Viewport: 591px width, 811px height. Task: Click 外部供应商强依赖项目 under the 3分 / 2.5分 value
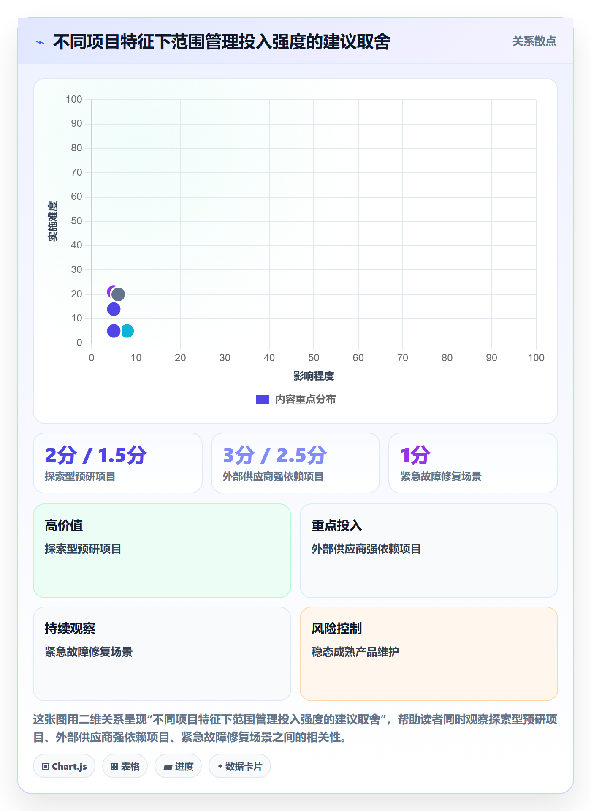point(273,476)
